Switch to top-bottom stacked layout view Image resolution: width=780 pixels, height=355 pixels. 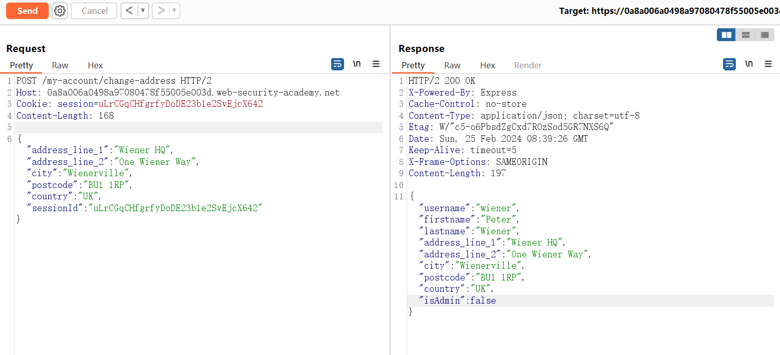point(746,35)
